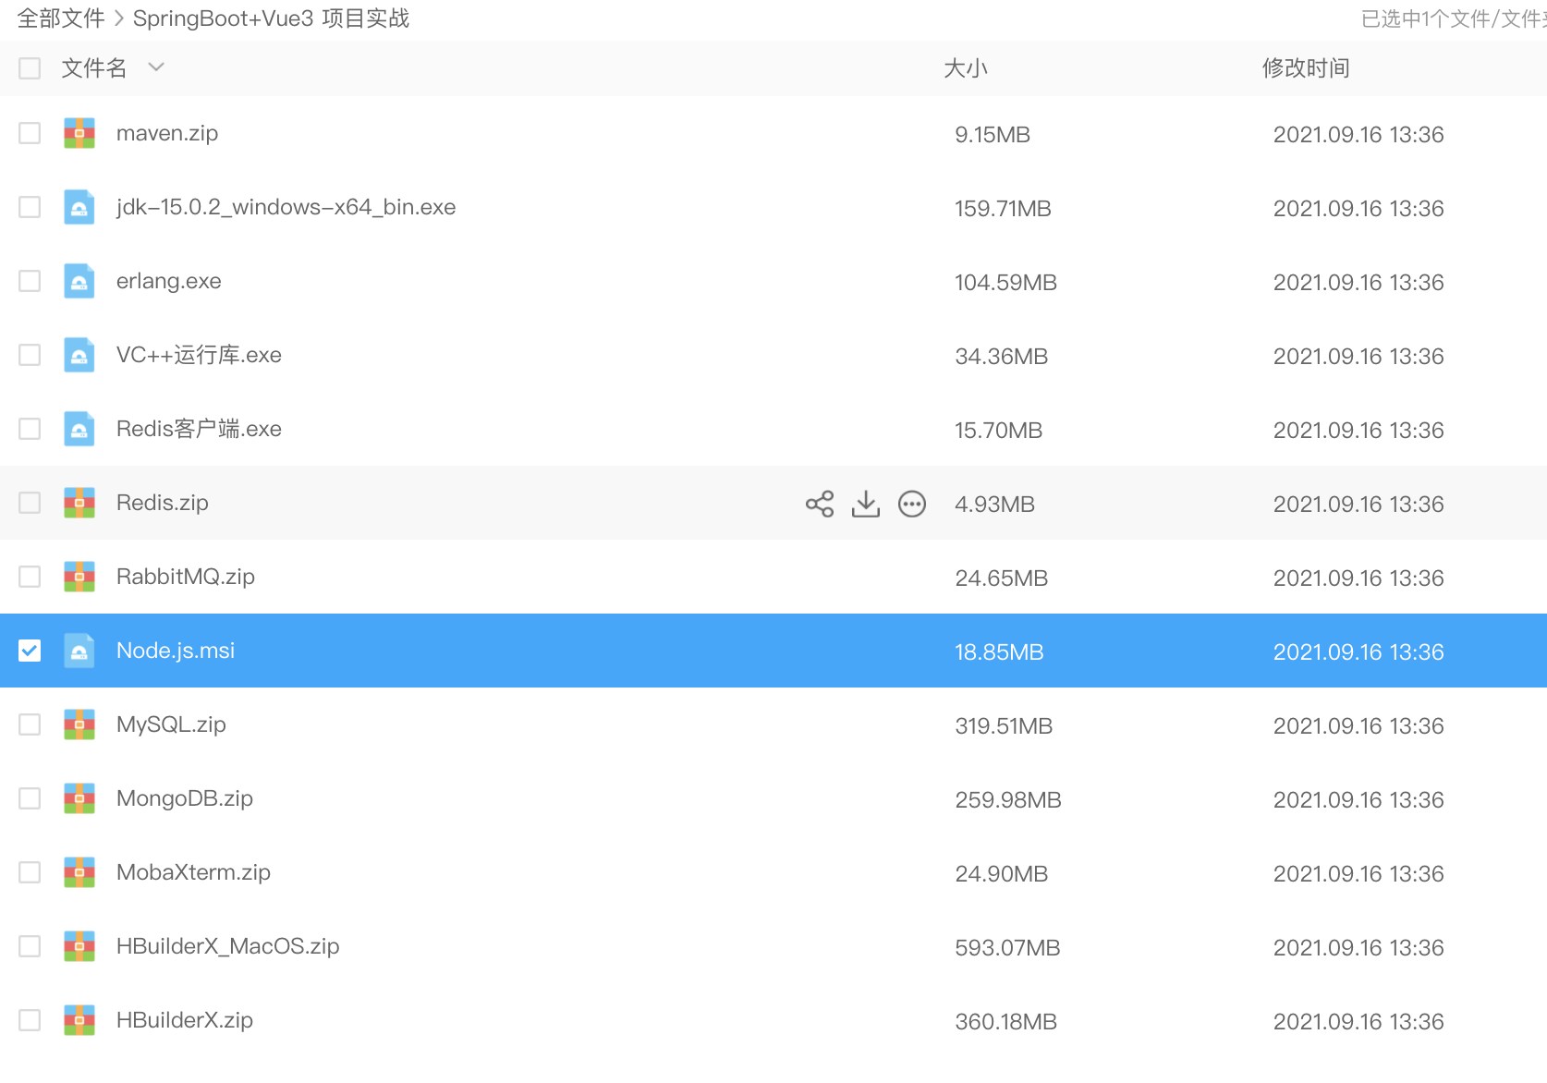Click the MongoDB.zip archive icon

[x=79, y=798]
